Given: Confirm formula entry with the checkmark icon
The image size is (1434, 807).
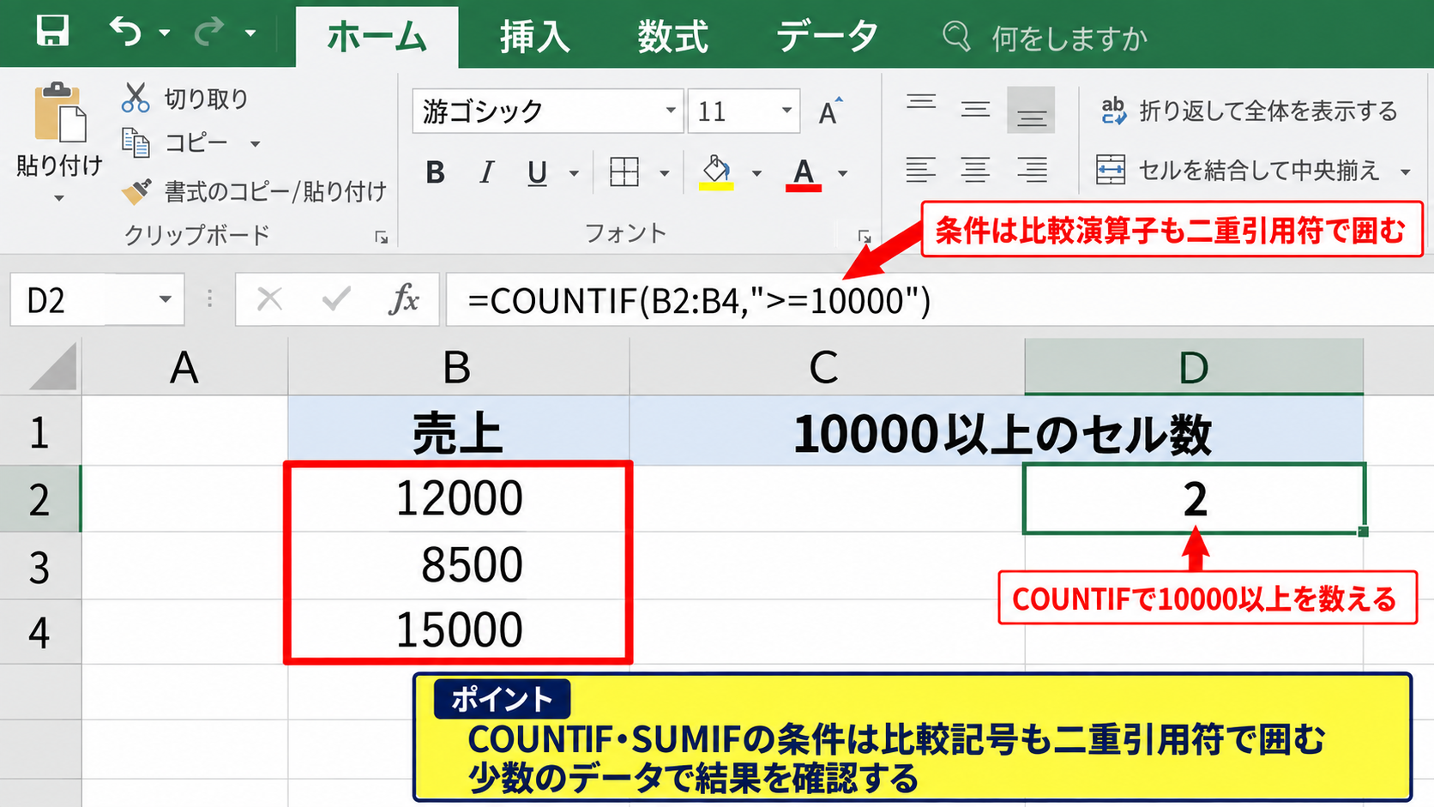Looking at the screenshot, I should point(336,299).
